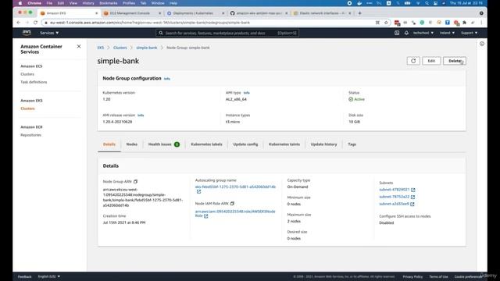
Task: Open the third subnet link
Action: (x=394, y=204)
